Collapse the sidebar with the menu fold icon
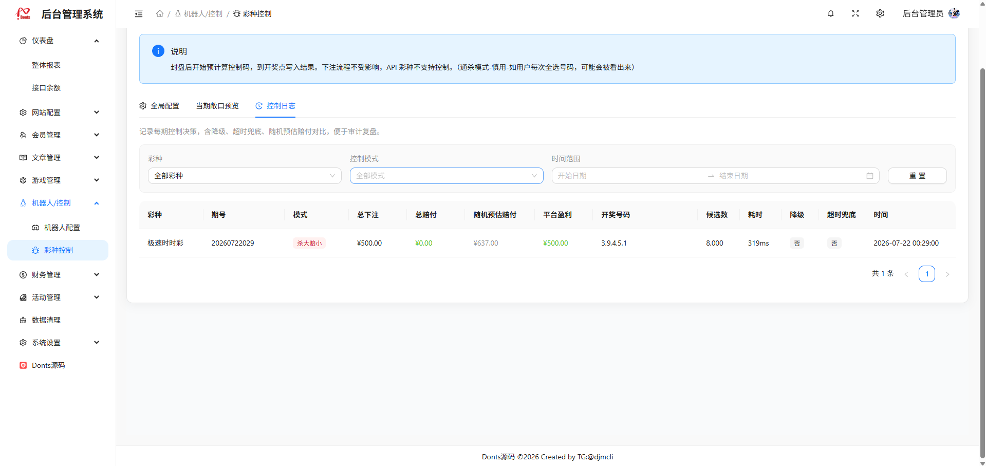Screen dimensions: 986x466 (x=139, y=14)
